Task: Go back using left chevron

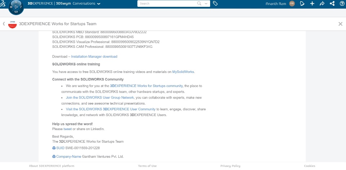Action: 4,24
